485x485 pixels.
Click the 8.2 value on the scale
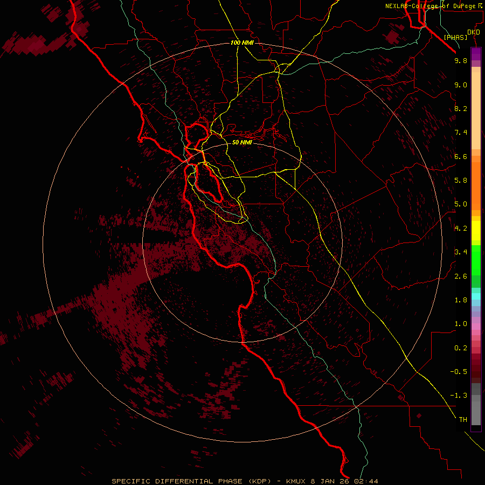pyautogui.click(x=461, y=109)
